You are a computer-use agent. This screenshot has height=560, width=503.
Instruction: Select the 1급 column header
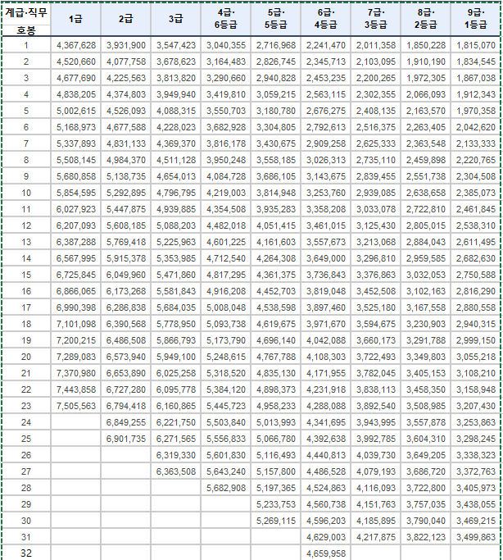point(75,19)
